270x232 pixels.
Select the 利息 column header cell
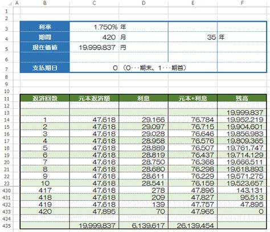point(144,98)
